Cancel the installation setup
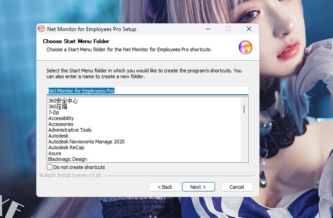333x218 pixels. click(x=237, y=187)
